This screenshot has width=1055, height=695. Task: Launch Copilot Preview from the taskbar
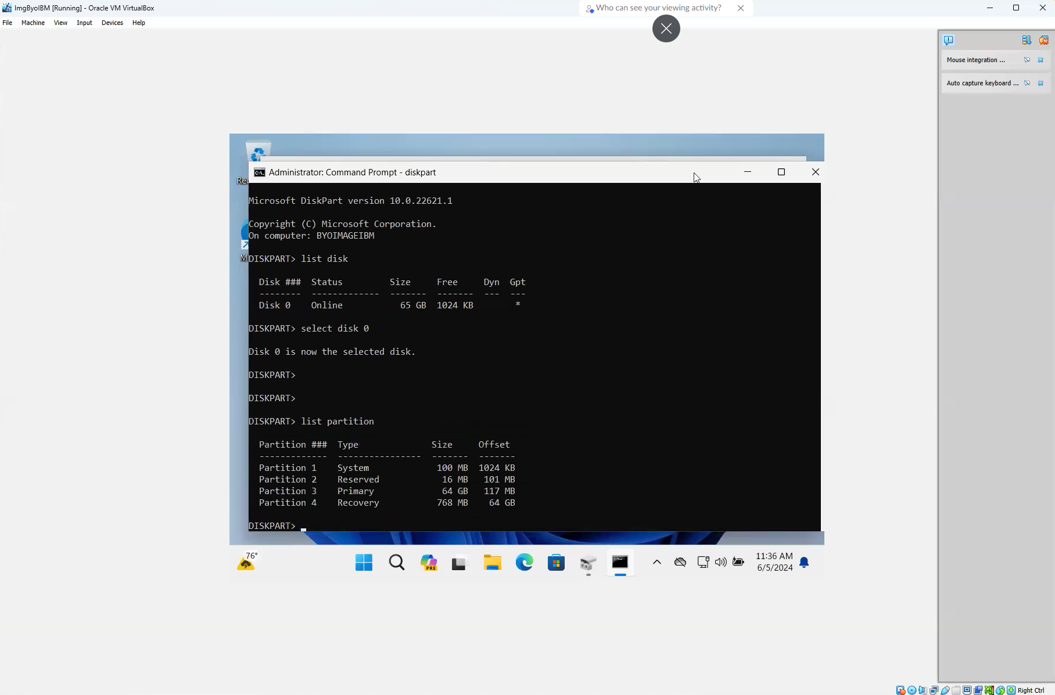[429, 563]
